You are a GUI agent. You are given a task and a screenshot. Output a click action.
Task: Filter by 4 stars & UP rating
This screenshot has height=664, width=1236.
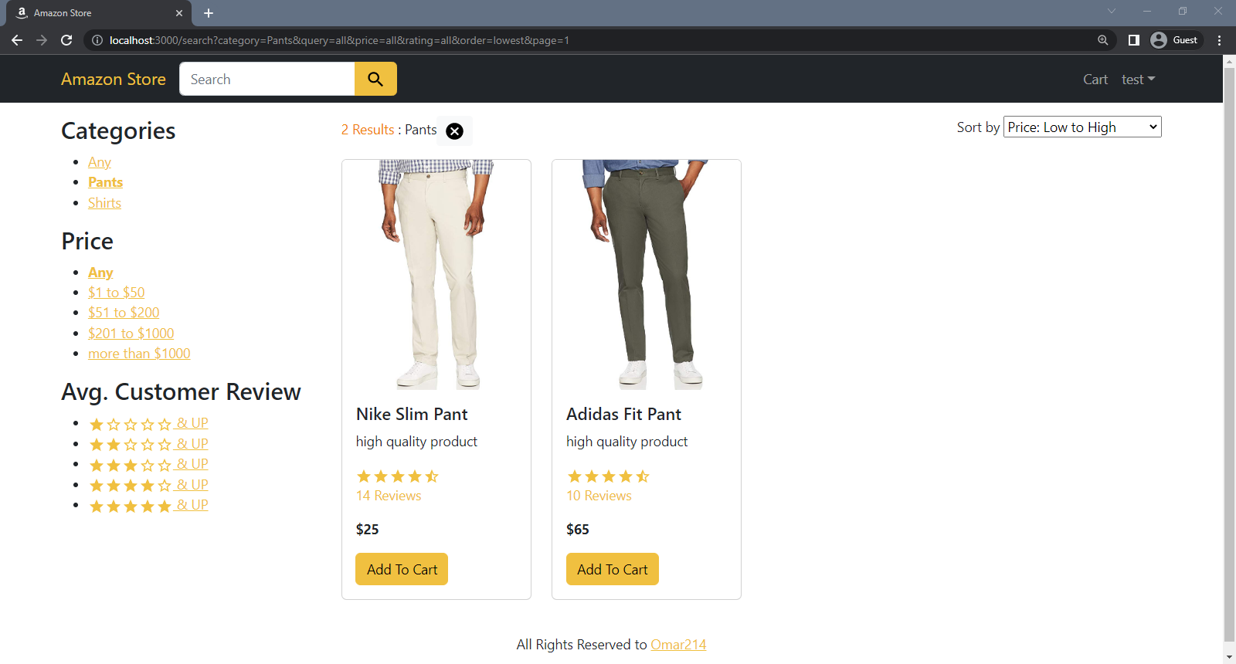(x=148, y=485)
